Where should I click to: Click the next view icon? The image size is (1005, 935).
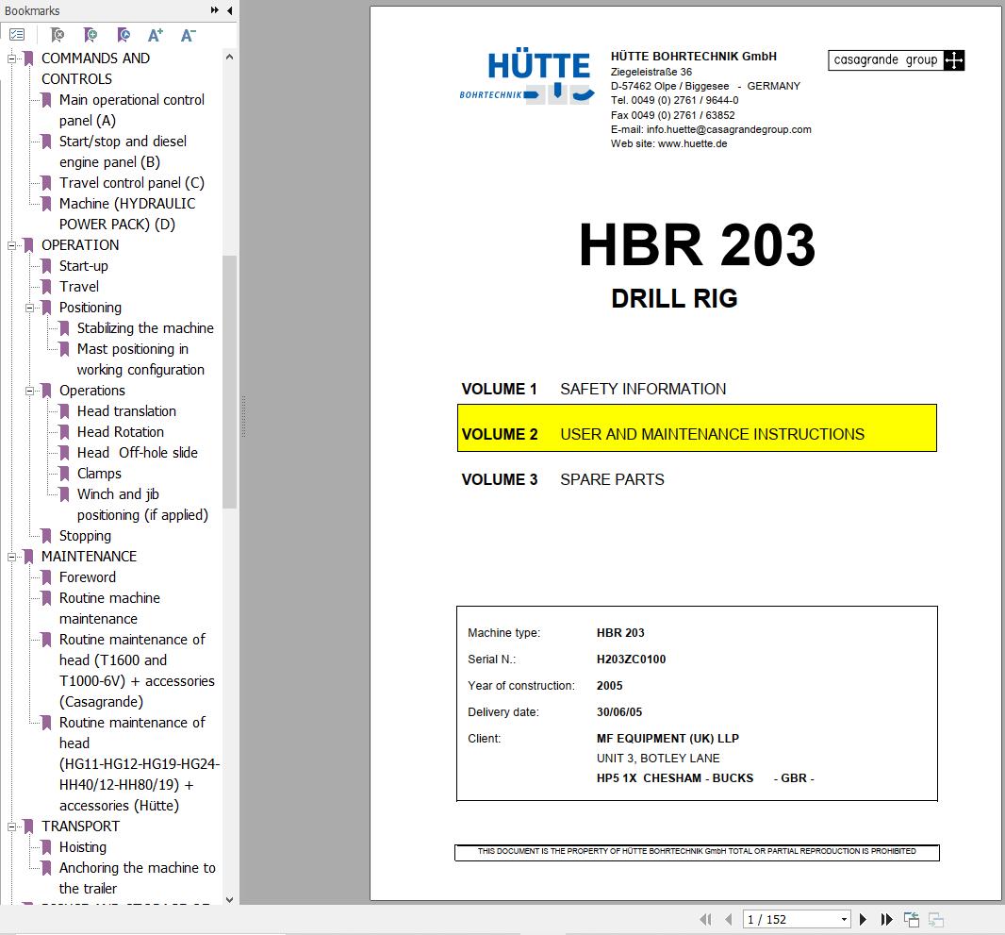point(934,919)
